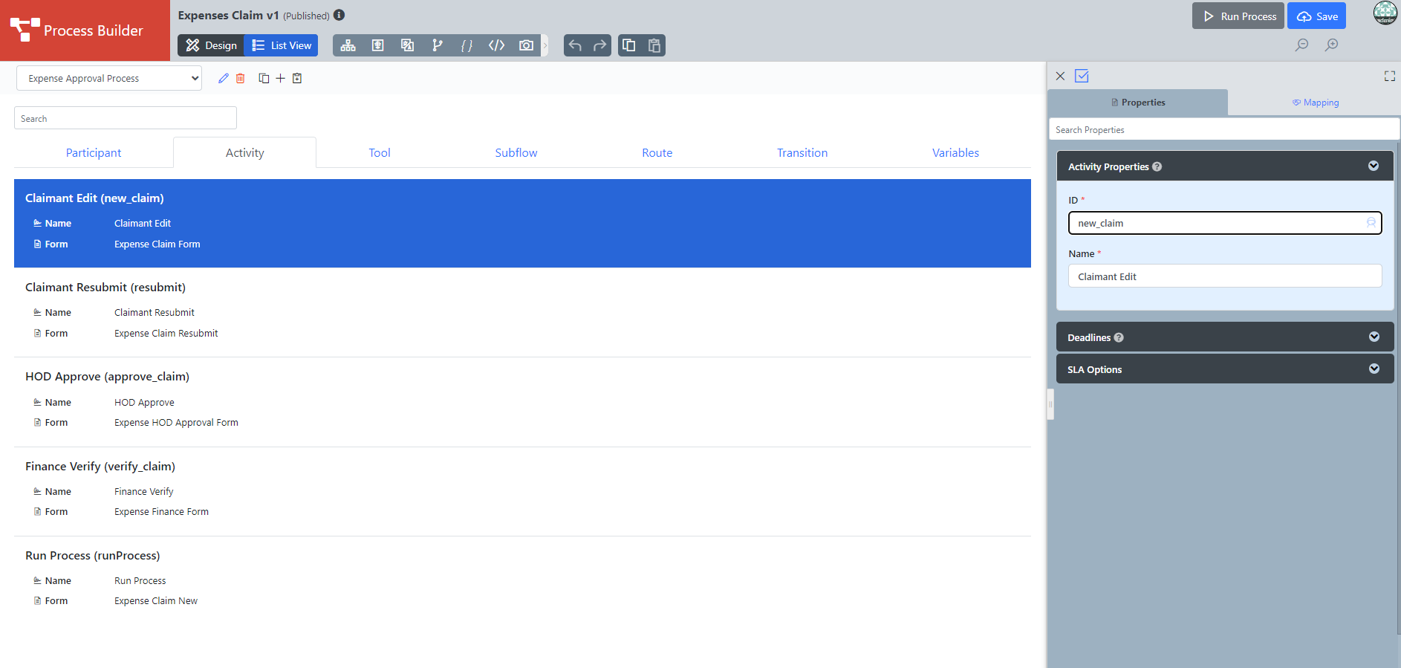Select the Run Process (runProcess) activity
The width and height of the screenshot is (1401, 668).
pos(522,580)
